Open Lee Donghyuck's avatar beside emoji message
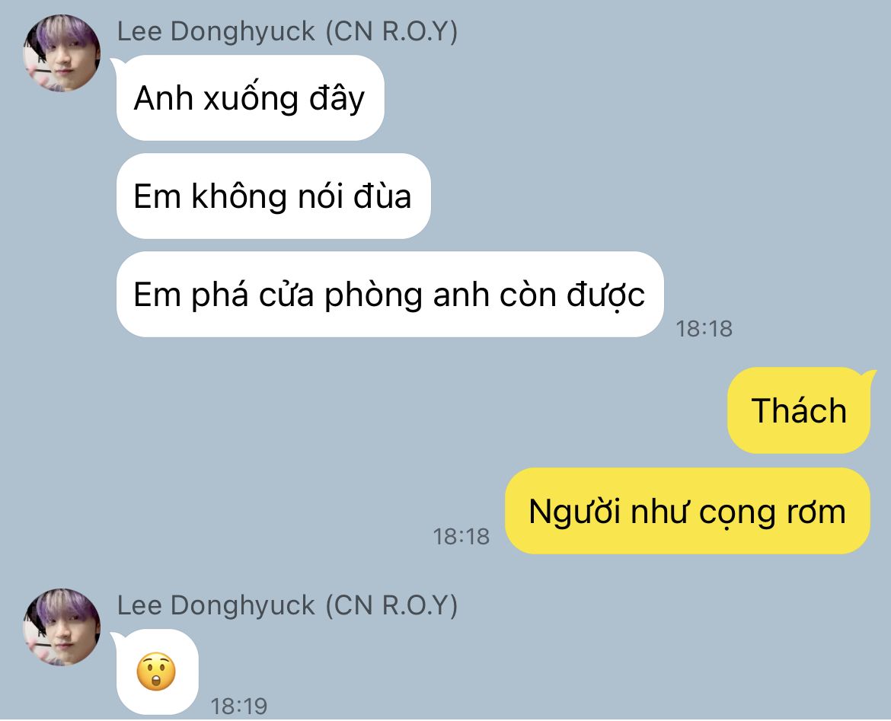Screen dimensions: 891x721 point(62,627)
